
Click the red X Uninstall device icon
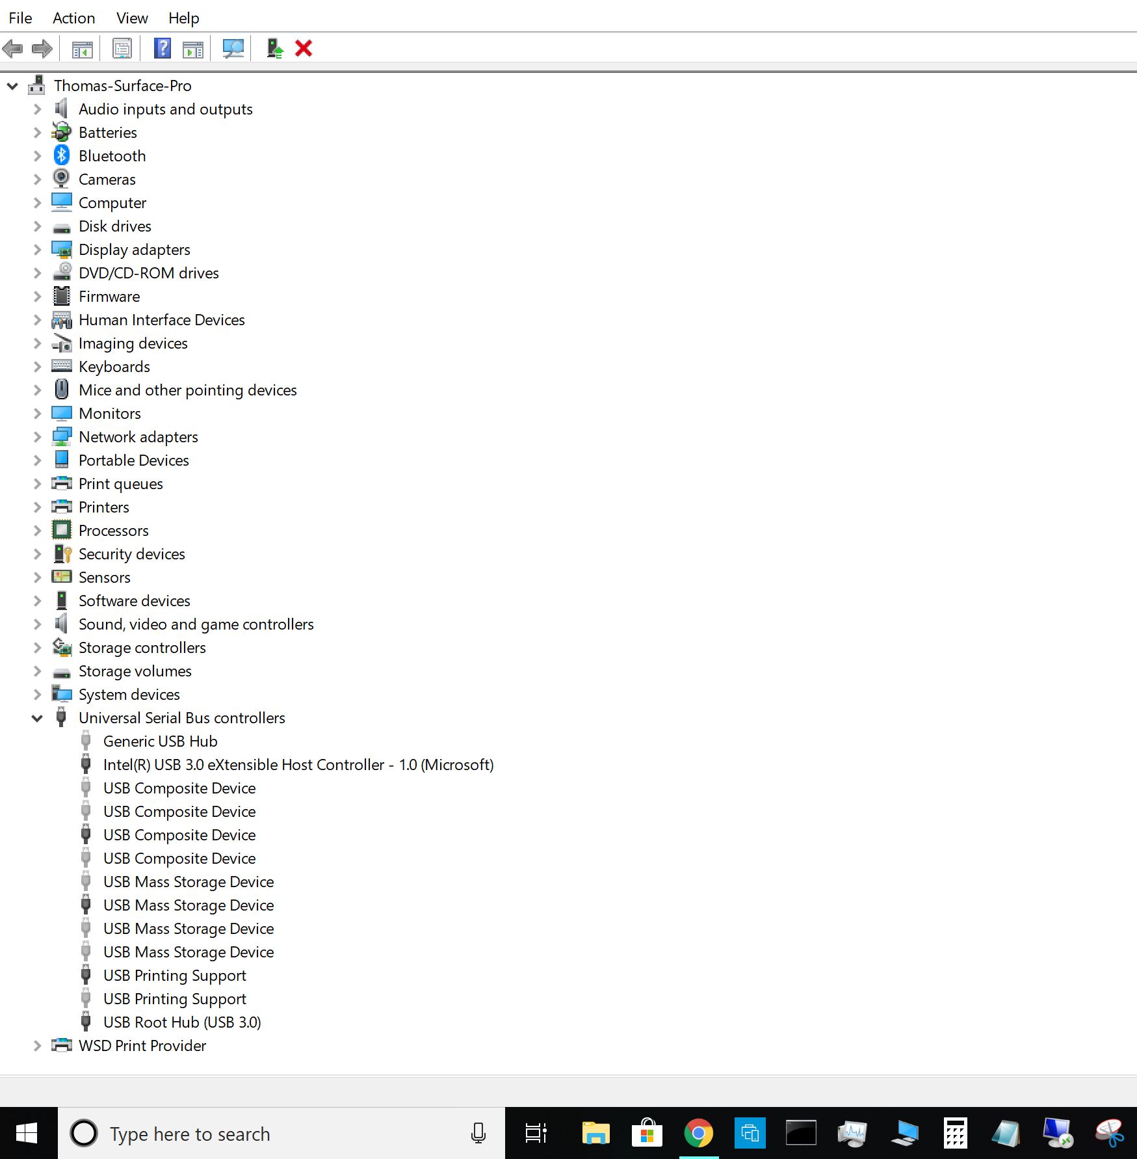[x=304, y=48]
